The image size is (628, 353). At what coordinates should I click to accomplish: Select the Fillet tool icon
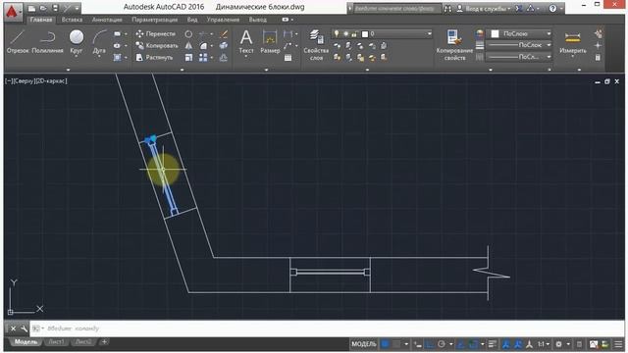203,46
